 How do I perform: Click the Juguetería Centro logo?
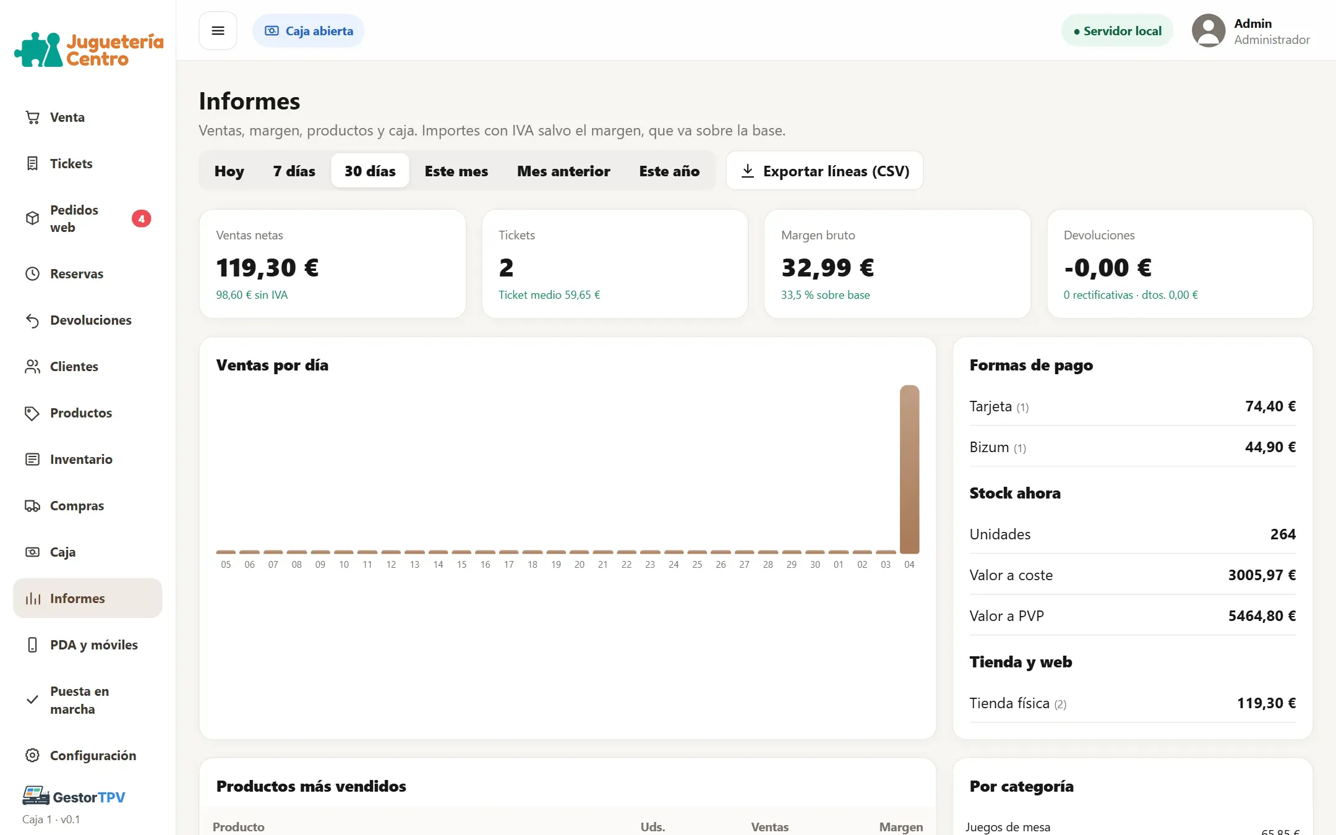(x=88, y=49)
